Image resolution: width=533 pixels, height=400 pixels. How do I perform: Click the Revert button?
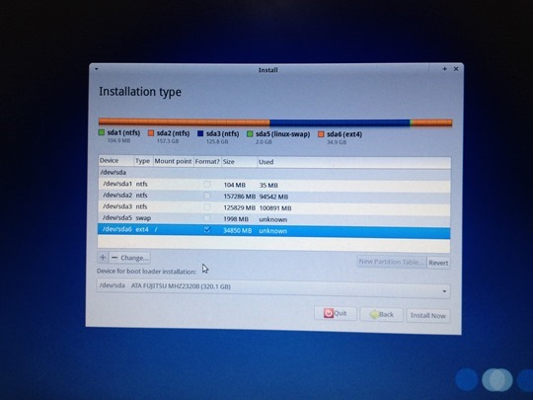(x=438, y=263)
